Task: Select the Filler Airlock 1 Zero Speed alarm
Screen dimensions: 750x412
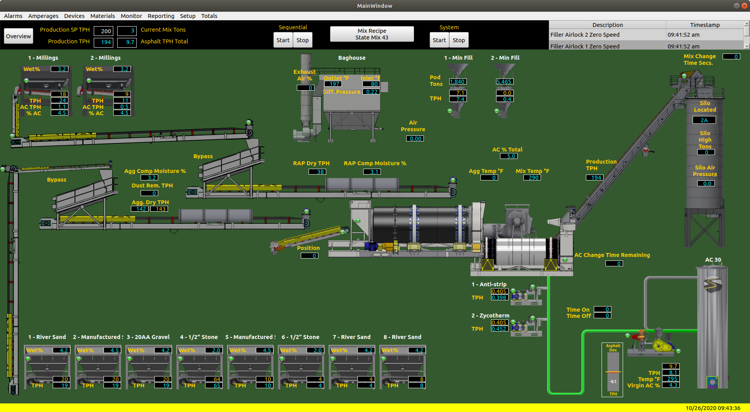Action: (646, 46)
